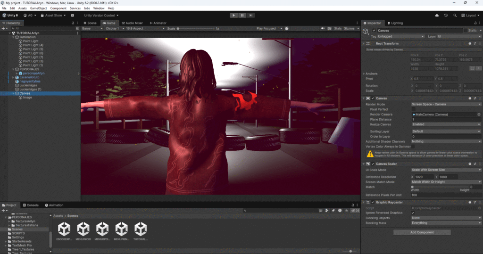The height and width of the screenshot is (254, 483).
Task: Open the GameObject menu
Action: coord(38,8)
